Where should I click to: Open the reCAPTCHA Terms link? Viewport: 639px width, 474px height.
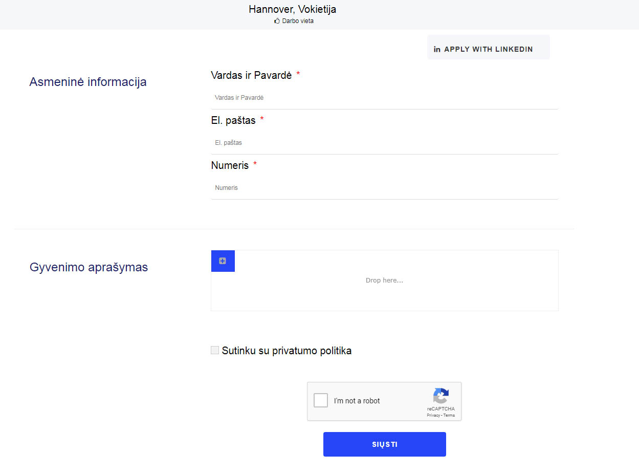(449, 415)
